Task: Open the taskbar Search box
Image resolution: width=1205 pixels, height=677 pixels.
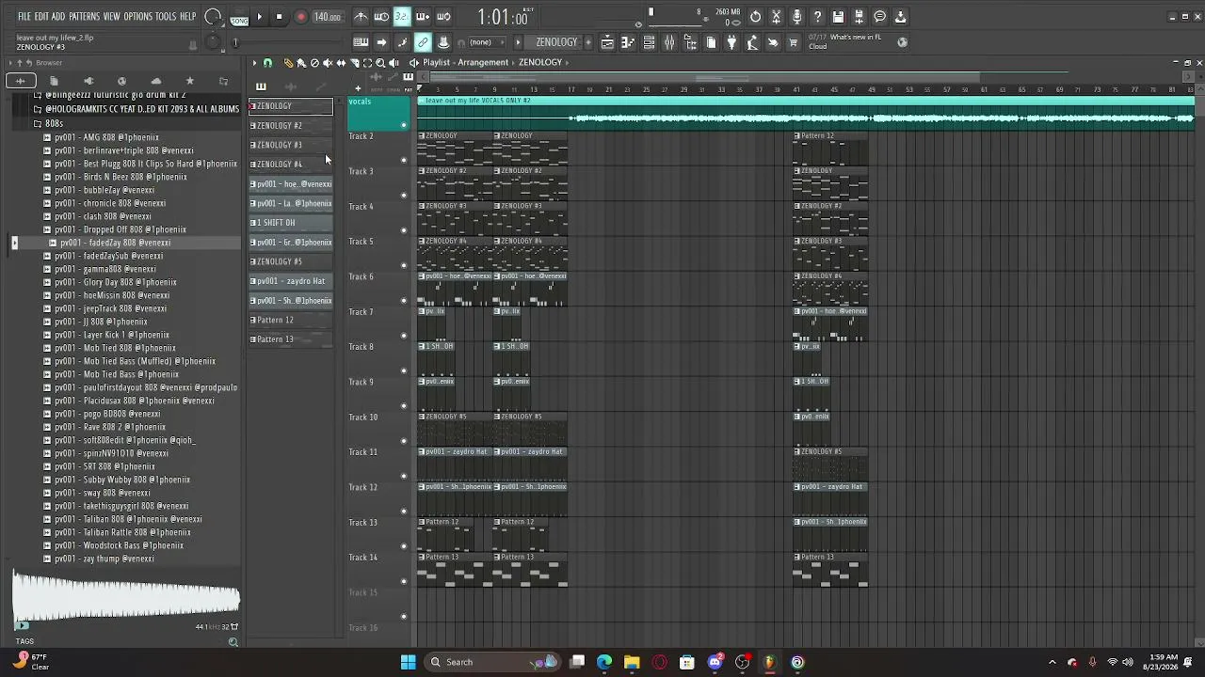Action: [490, 662]
